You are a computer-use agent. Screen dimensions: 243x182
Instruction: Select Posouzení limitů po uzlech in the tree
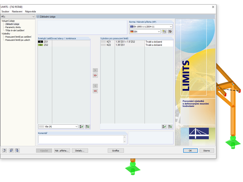[x=18, y=40]
